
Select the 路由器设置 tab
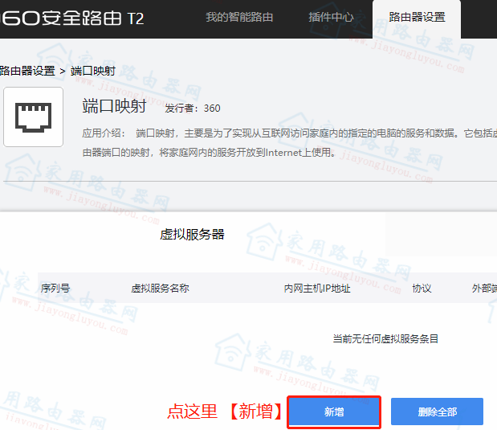[x=416, y=17]
